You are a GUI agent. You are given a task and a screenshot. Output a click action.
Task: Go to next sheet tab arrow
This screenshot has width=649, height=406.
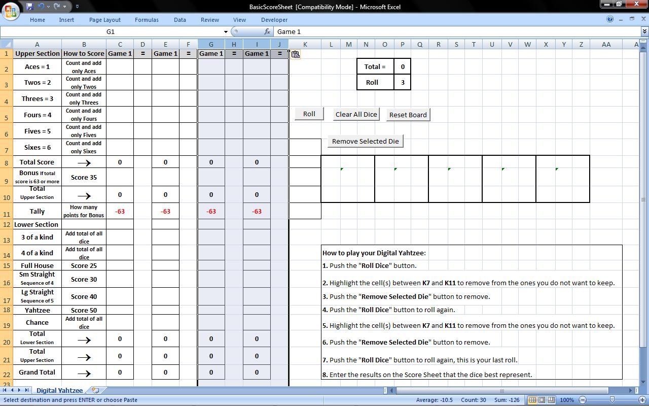click(19, 390)
